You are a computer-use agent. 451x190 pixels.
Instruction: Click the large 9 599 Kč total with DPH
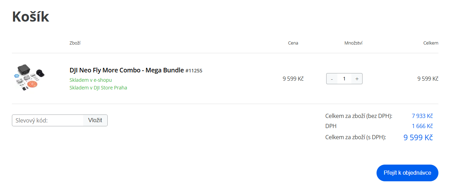(x=418, y=137)
